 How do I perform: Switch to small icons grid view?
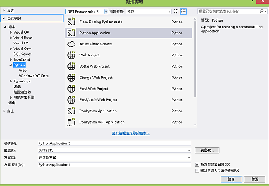(176, 12)
